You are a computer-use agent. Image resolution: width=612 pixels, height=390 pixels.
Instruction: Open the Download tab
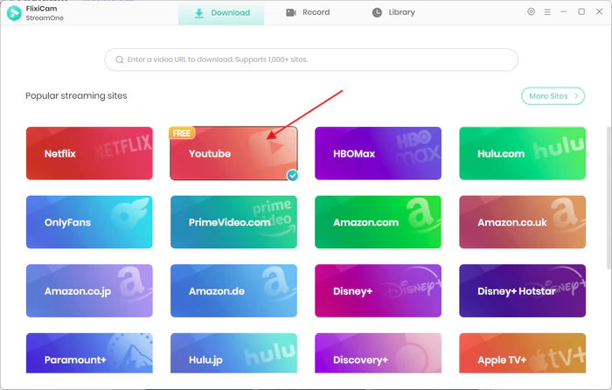pos(221,13)
